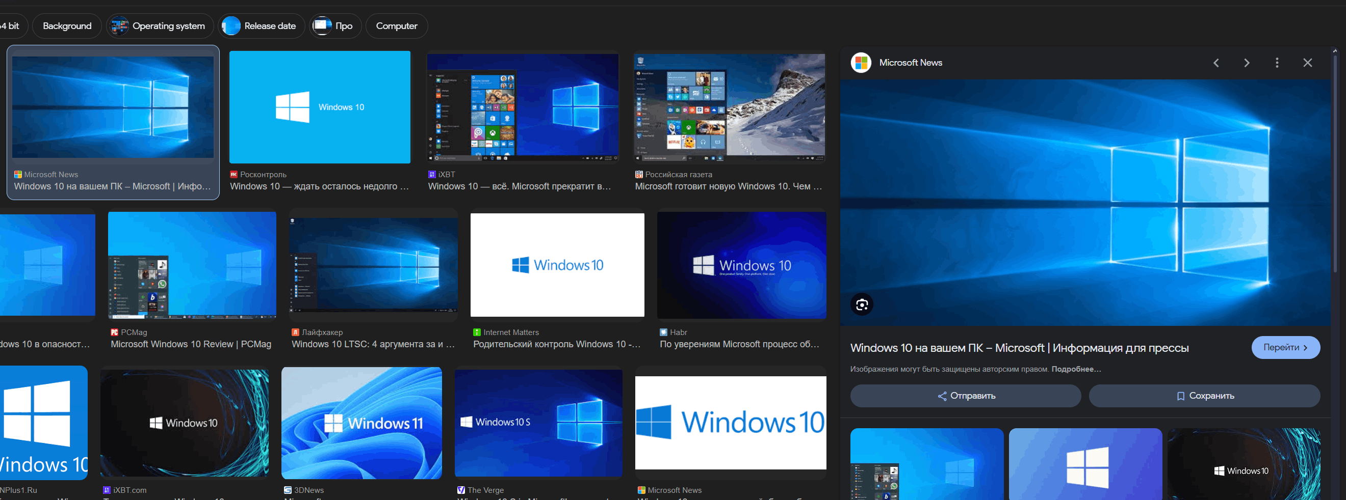Open the Подробнее copyright link
1346x500 pixels.
(1076, 369)
